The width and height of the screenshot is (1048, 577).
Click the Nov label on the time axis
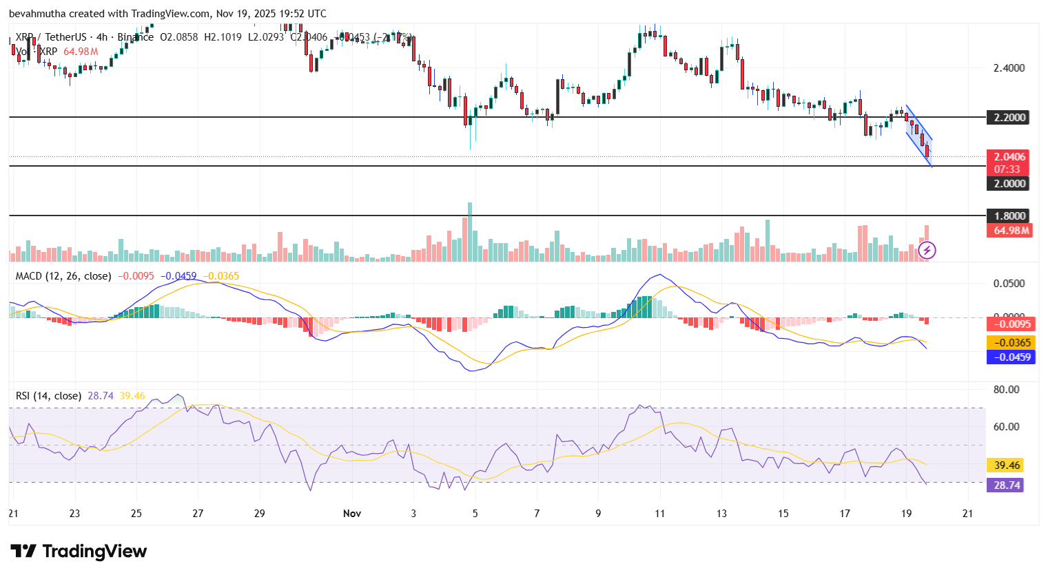pos(352,514)
